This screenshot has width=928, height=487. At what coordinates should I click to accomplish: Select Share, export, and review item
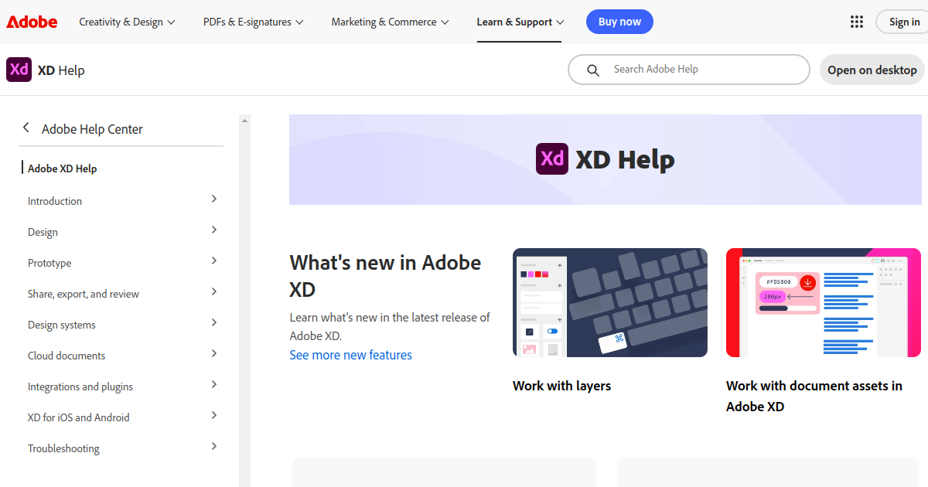[84, 294]
